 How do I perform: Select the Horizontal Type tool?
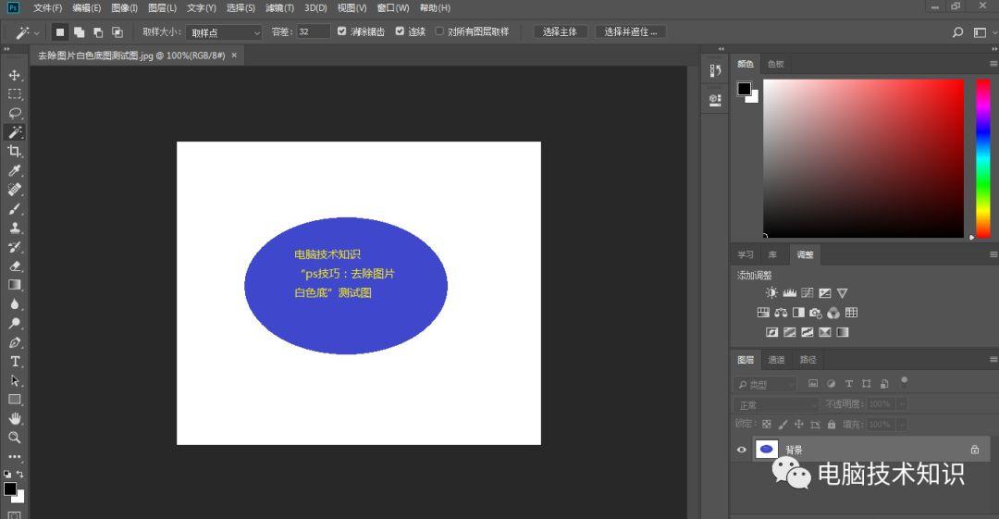(x=15, y=362)
